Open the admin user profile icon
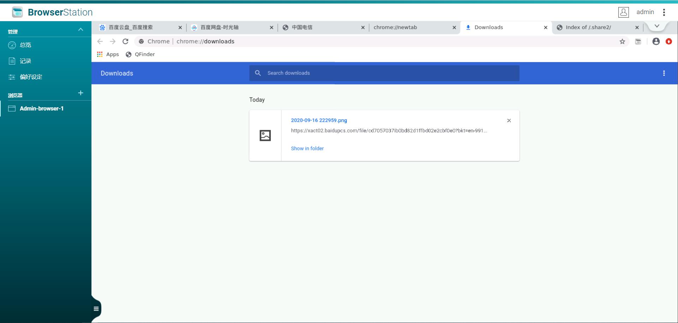Image resolution: width=678 pixels, height=323 pixels. coord(623,12)
